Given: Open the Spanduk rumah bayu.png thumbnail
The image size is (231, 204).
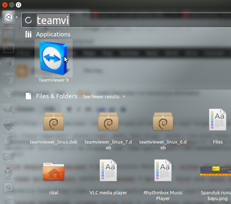Looking at the screenshot, I should [x=216, y=171].
